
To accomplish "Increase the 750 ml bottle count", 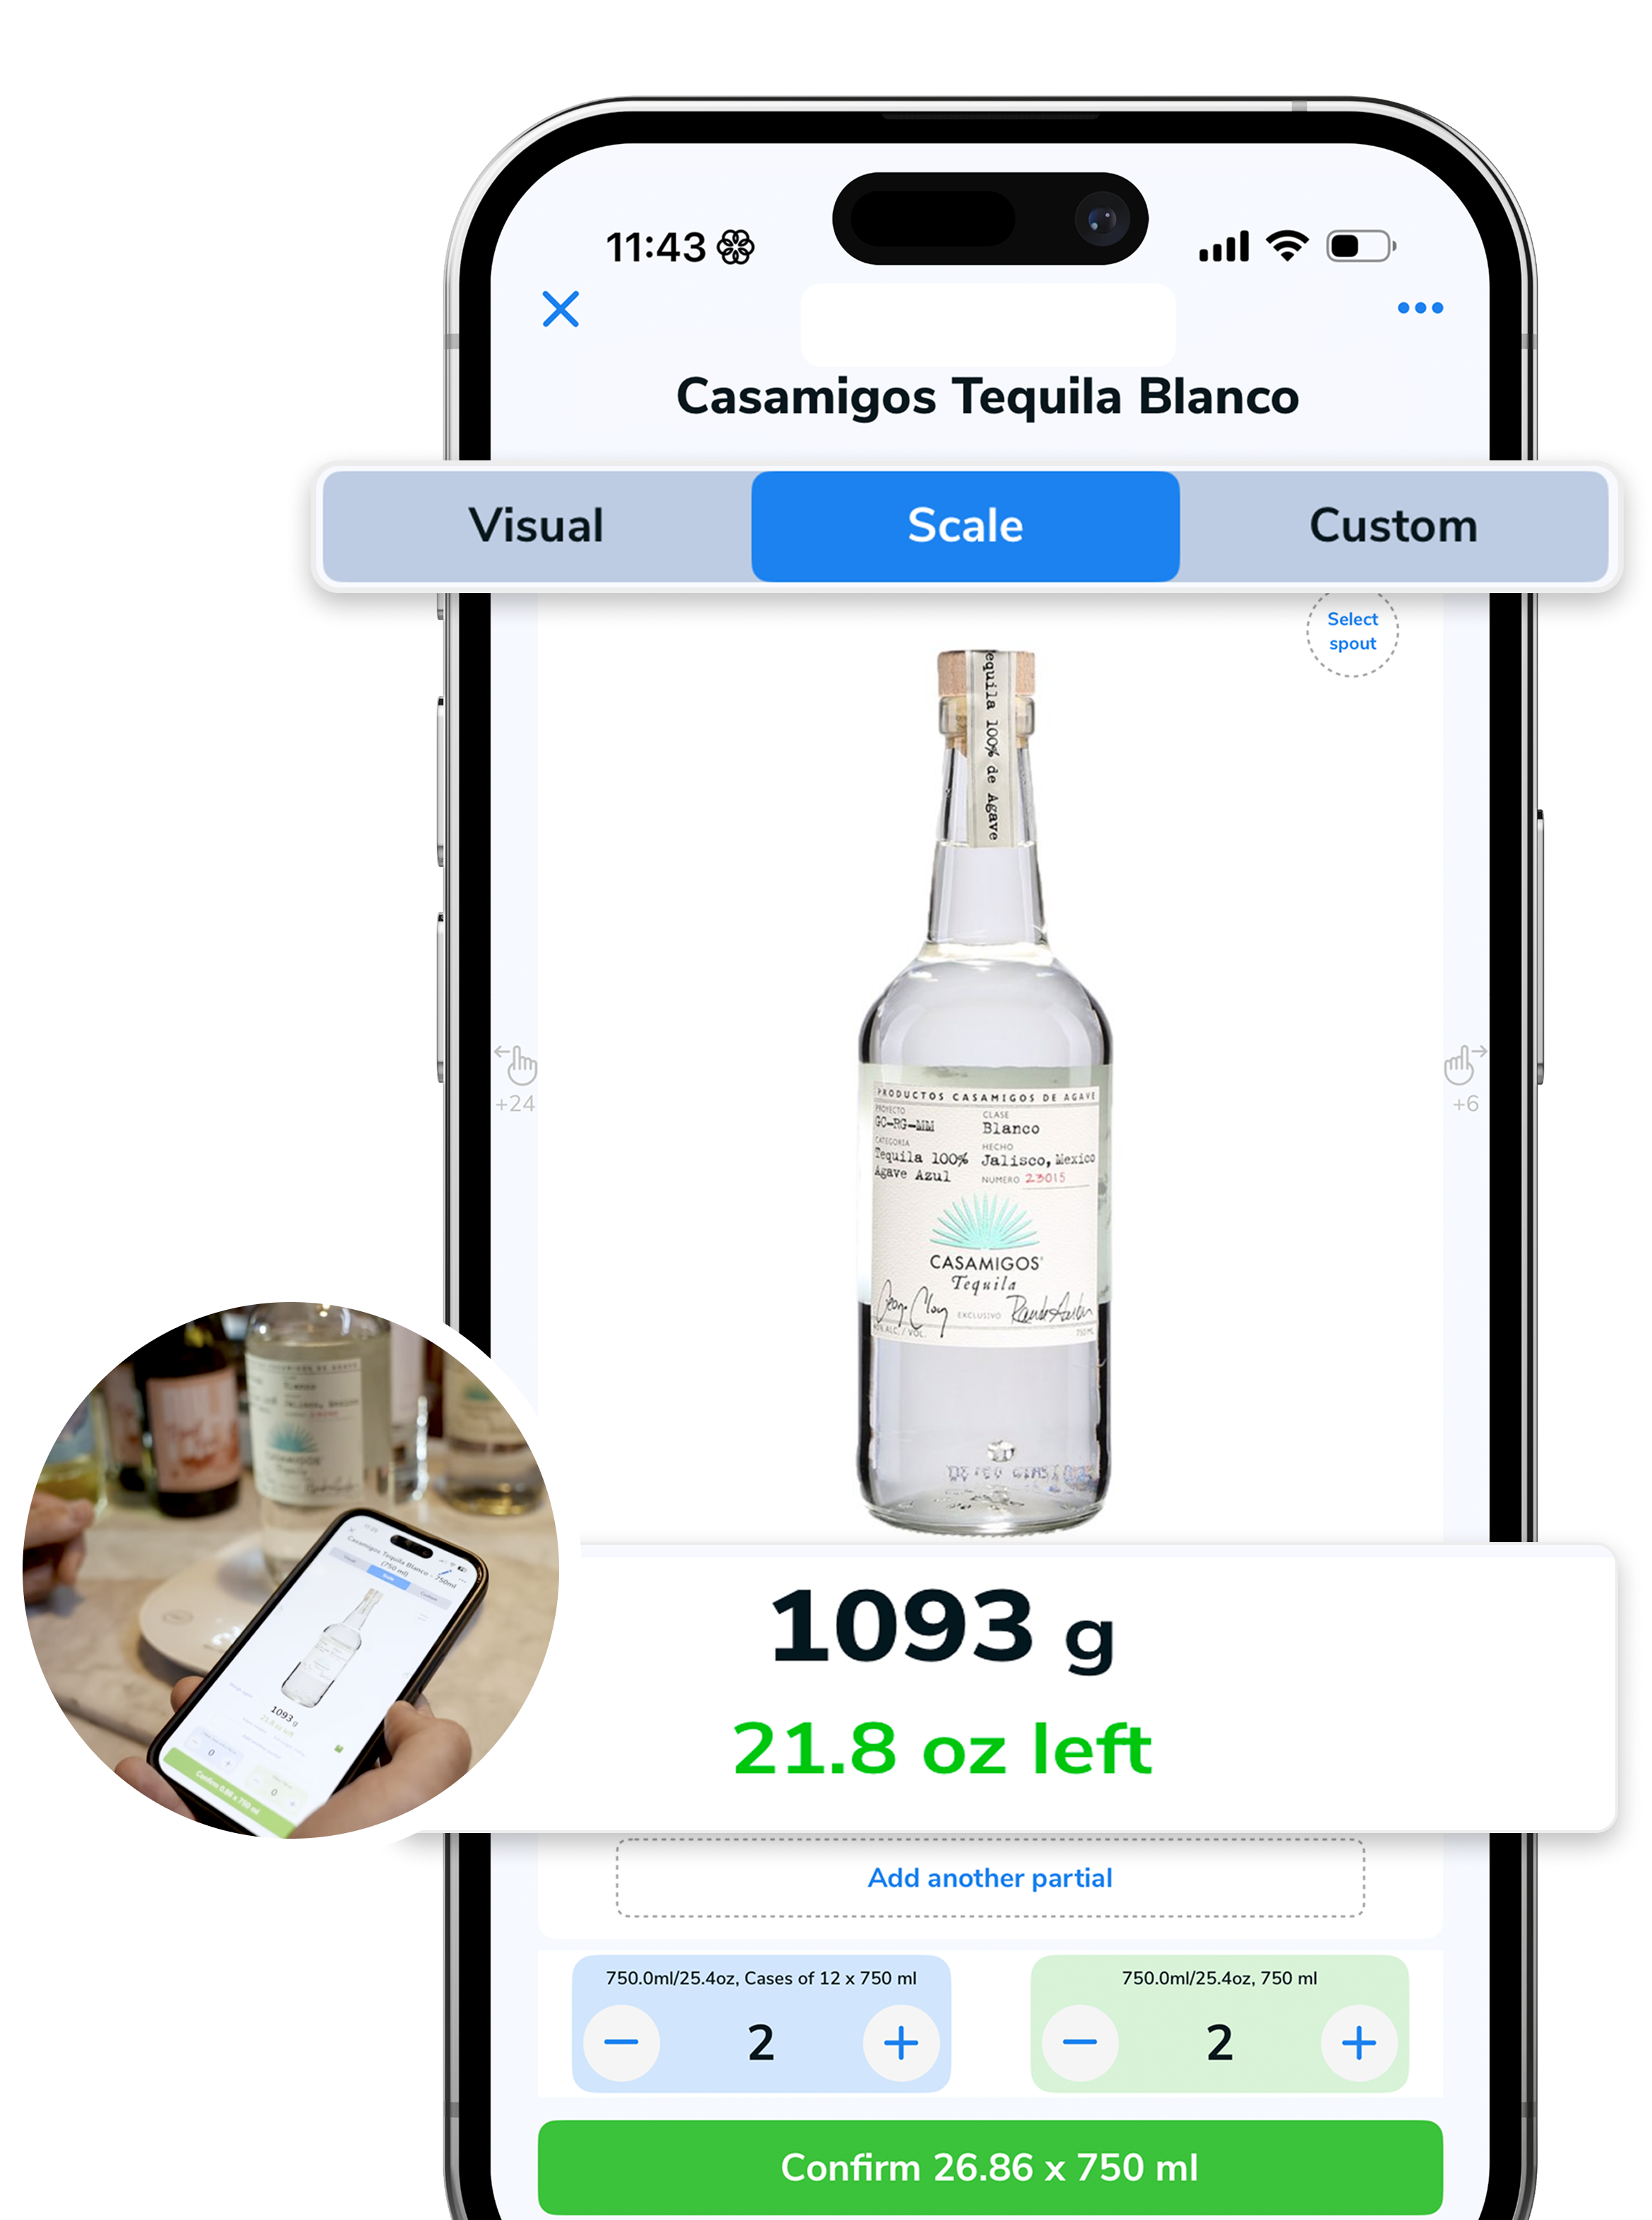I will tap(1359, 2042).
